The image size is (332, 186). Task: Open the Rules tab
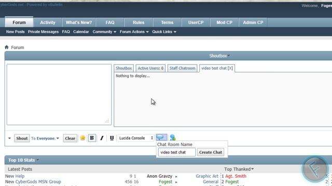tap(139, 22)
